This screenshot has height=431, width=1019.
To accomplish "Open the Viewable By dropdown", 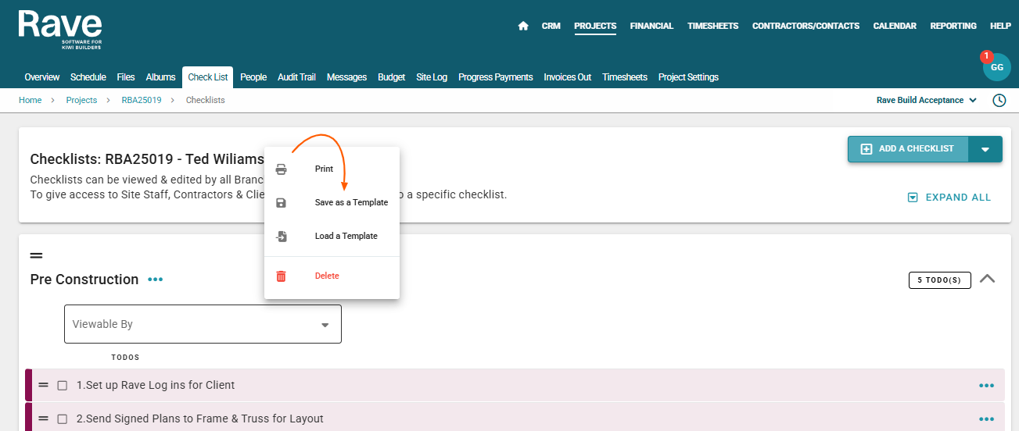I will point(203,324).
